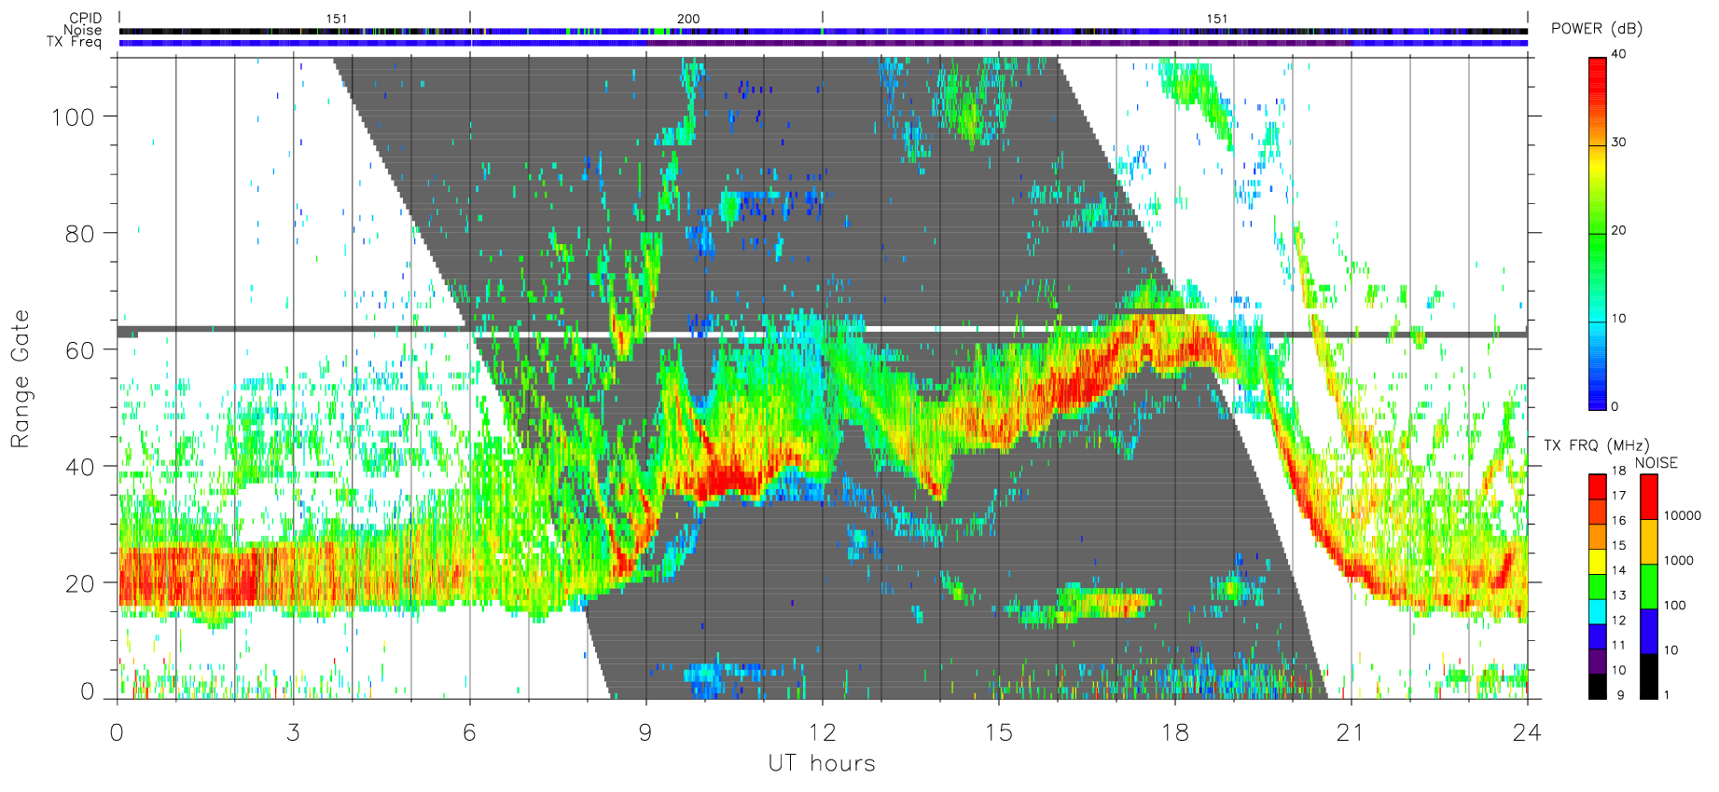This screenshot has height=792, width=1719.
Task: Click power scale label '30'
Action: pos(1618,143)
